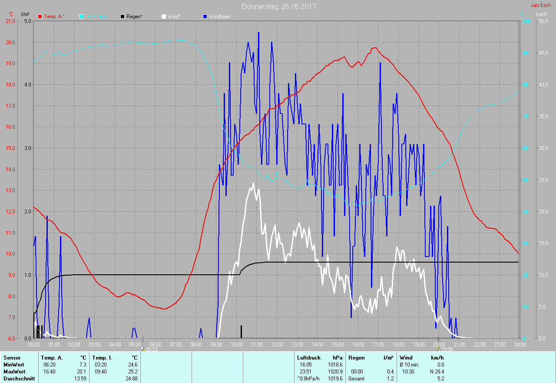
Task: Click the Jarz Erich label
Action: click(x=540, y=5)
